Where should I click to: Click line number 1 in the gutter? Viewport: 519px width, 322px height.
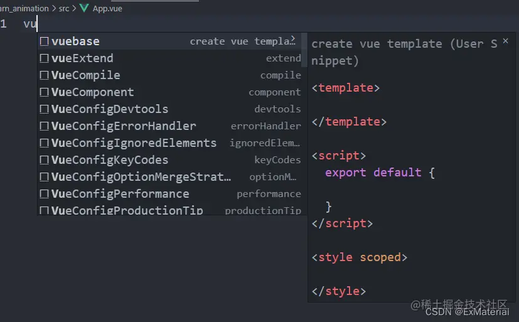[3, 24]
